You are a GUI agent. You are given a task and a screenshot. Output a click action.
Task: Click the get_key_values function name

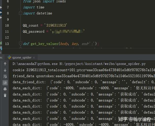tap(44, 44)
